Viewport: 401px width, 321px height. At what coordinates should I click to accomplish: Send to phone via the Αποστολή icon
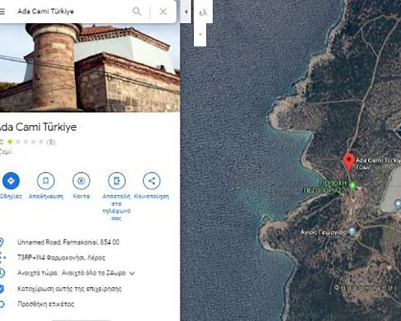tap(116, 181)
